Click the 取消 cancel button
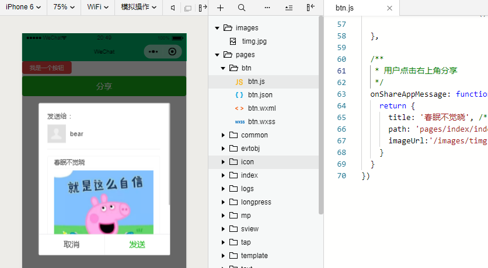The width and height of the screenshot is (488, 268). 72,244
